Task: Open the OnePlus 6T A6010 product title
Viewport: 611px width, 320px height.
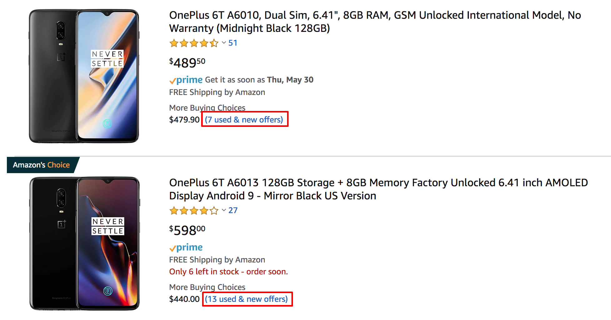Action: point(375,21)
